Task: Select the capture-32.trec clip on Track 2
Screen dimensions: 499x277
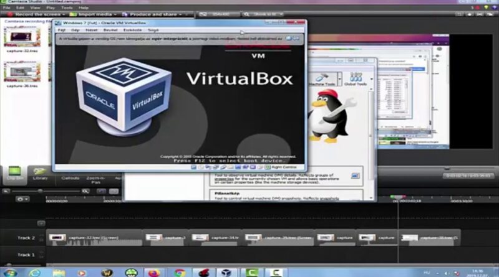Action: [x=94, y=238]
